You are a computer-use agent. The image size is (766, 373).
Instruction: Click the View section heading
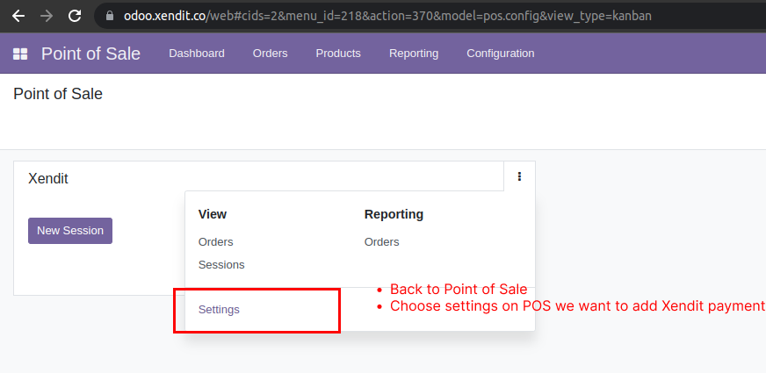coord(213,214)
